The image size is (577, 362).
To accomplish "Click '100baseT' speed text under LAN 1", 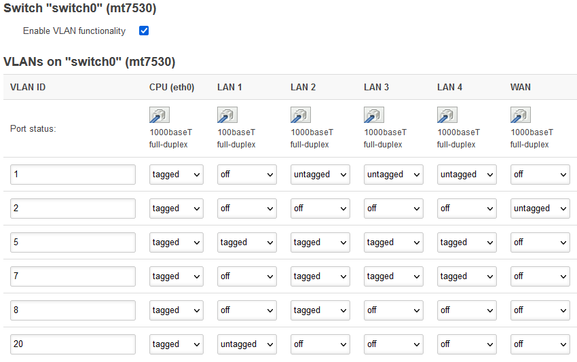I will click(x=236, y=132).
